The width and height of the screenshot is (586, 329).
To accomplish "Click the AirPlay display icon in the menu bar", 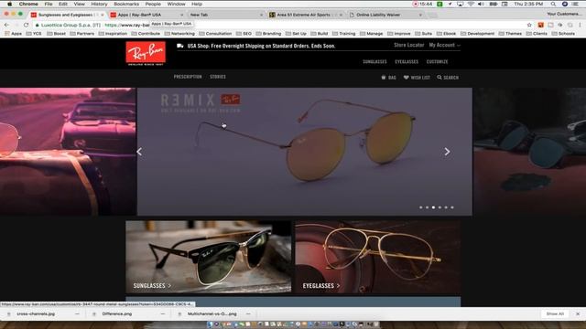I will 461,4.
